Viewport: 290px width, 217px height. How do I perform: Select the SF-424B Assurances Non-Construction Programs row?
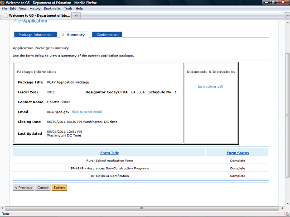pyautogui.click(x=140, y=168)
